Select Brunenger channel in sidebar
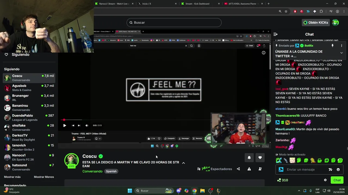 (x=29, y=98)
